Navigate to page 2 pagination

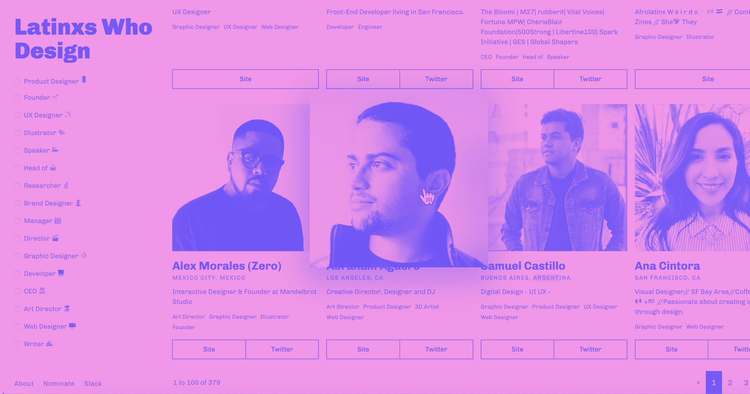[730, 382]
